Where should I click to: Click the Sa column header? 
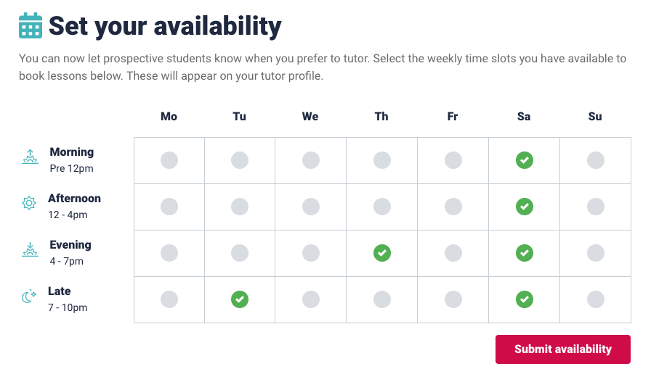[x=524, y=117]
